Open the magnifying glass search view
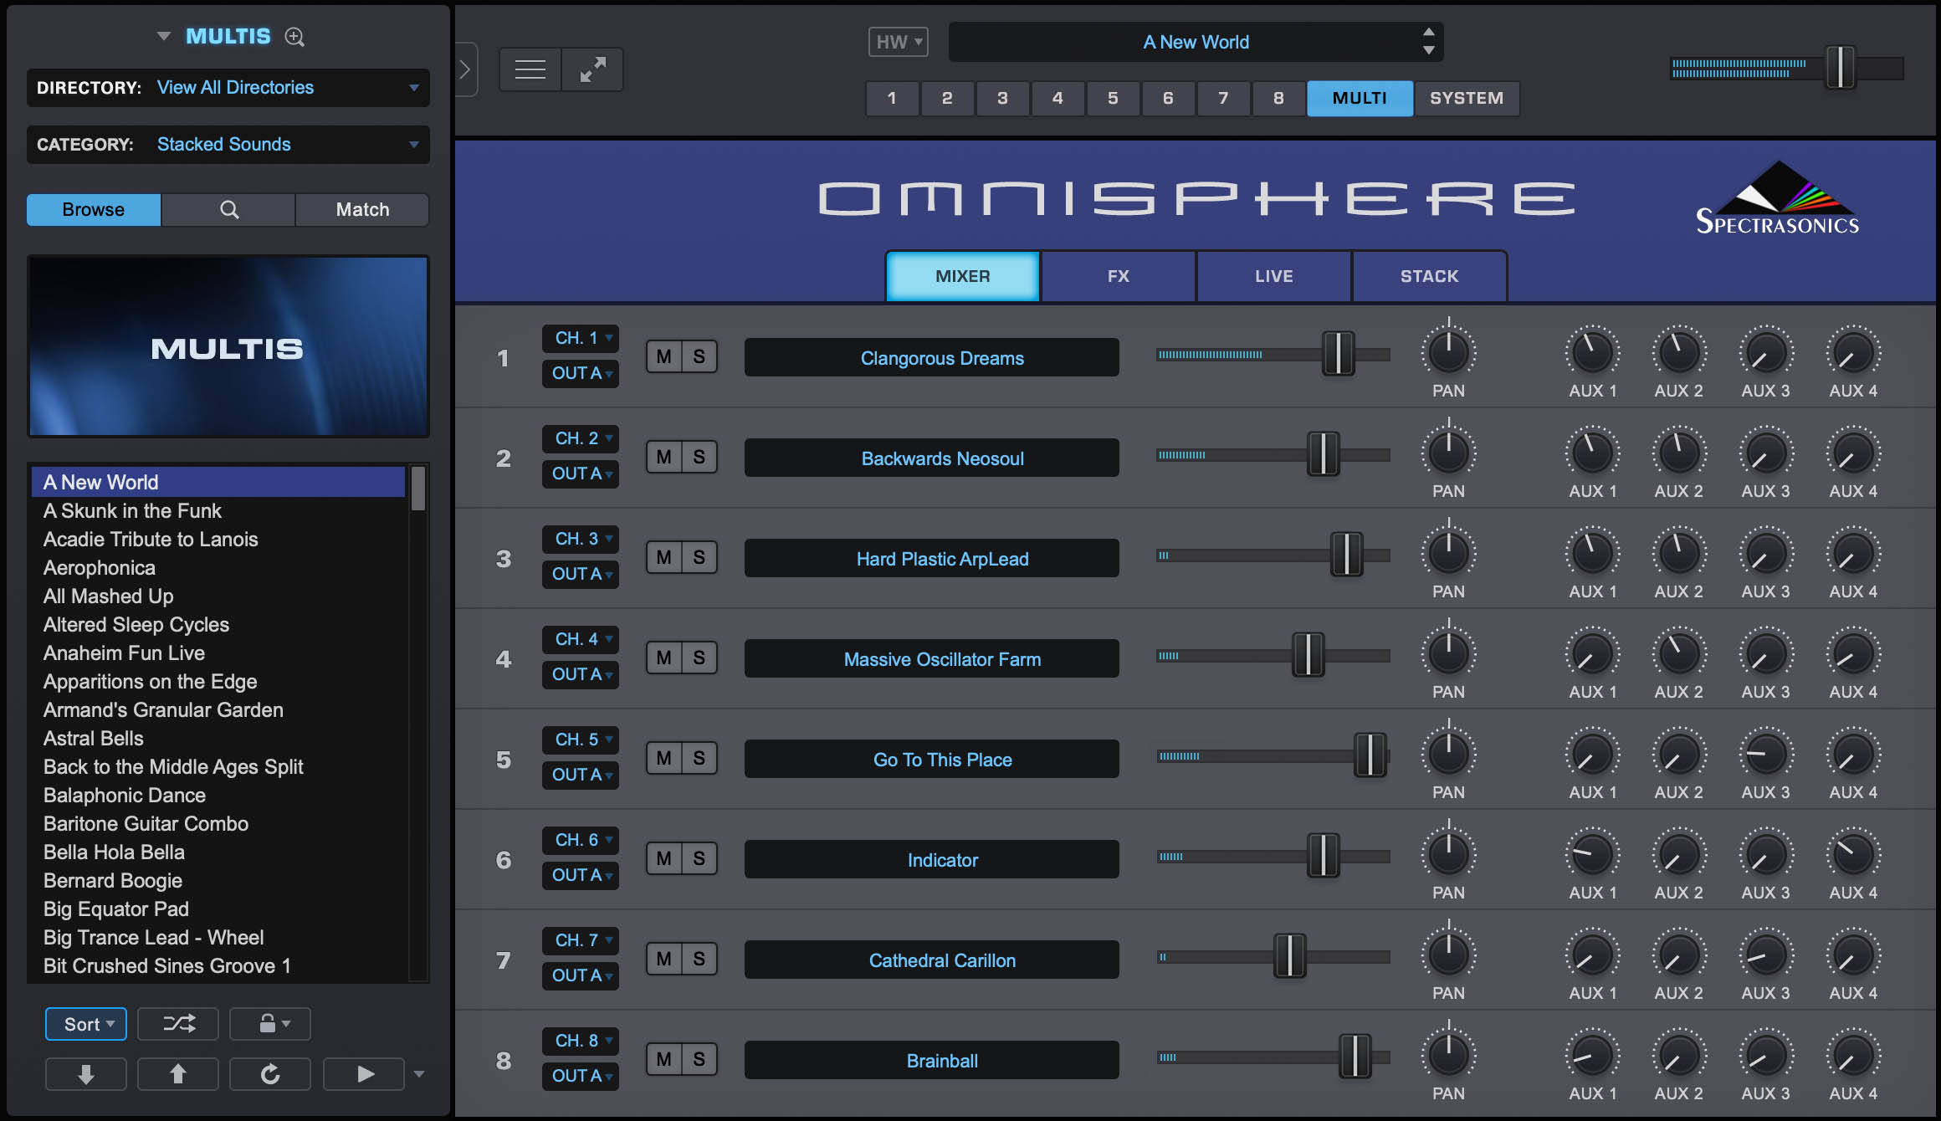1941x1121 pixels. point(228,209)
